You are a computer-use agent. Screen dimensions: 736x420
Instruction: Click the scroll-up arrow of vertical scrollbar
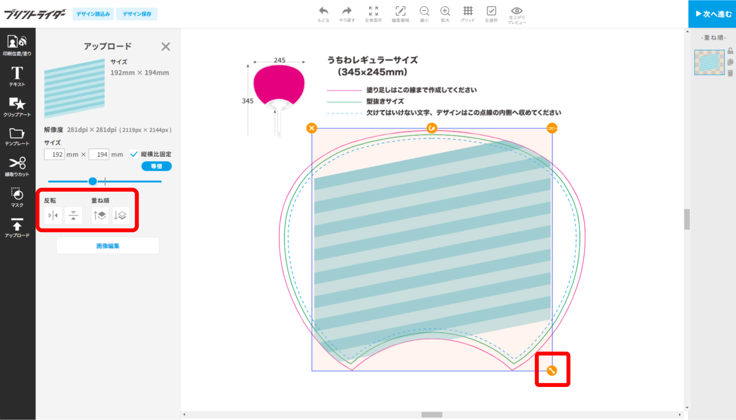tap(687, 32)
